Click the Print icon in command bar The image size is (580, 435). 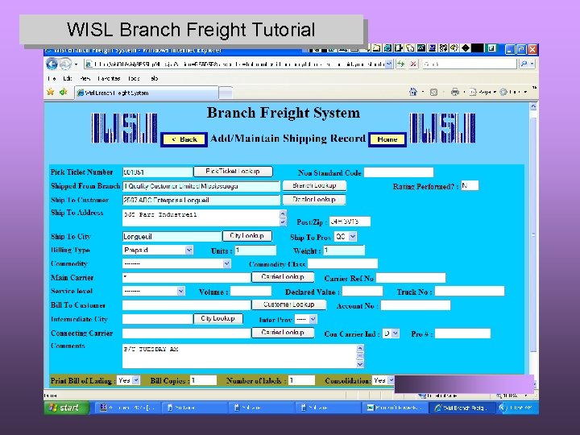click(455, 92)
